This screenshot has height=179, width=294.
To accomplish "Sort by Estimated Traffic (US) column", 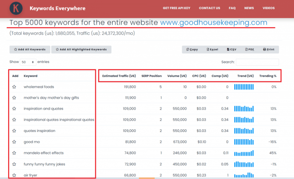I will 119,76.
